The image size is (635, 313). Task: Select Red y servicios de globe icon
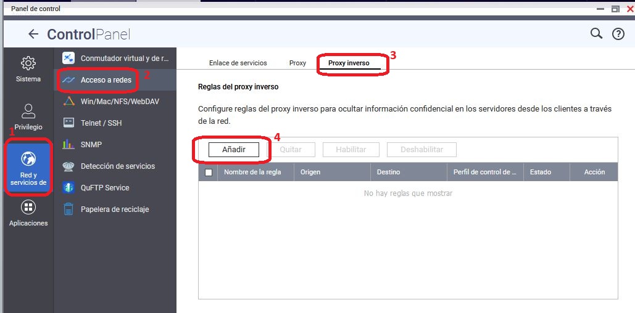28,160
